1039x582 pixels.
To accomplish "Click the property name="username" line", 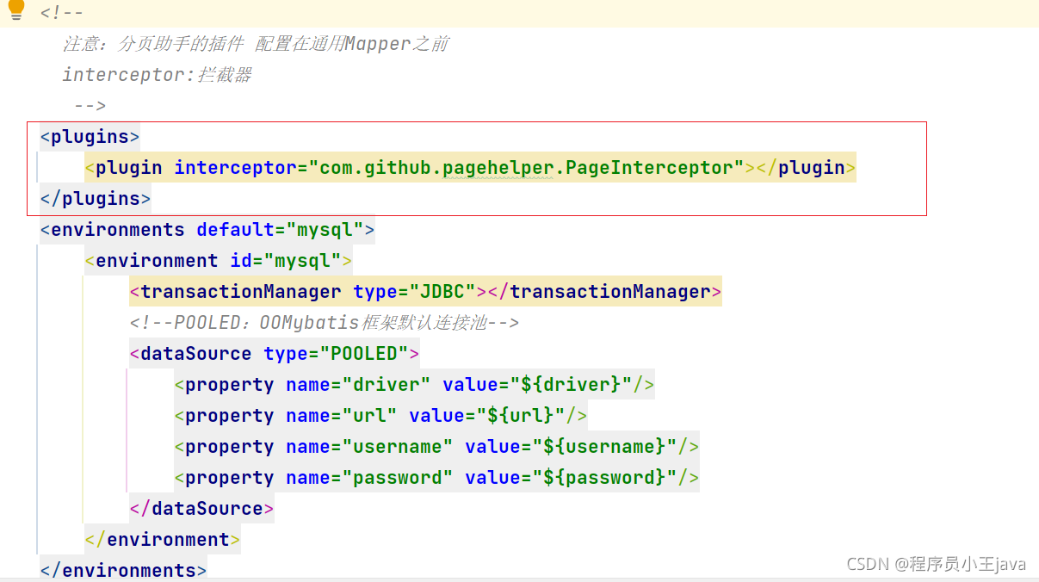I will 436,446.
